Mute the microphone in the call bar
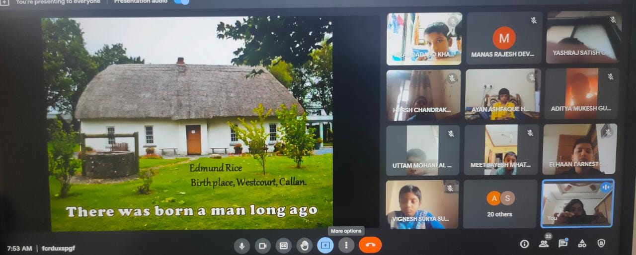 (242, 245)
